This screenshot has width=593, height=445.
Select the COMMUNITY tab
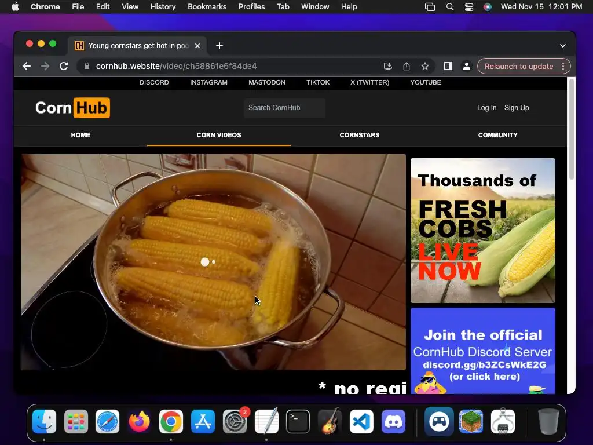497,135
